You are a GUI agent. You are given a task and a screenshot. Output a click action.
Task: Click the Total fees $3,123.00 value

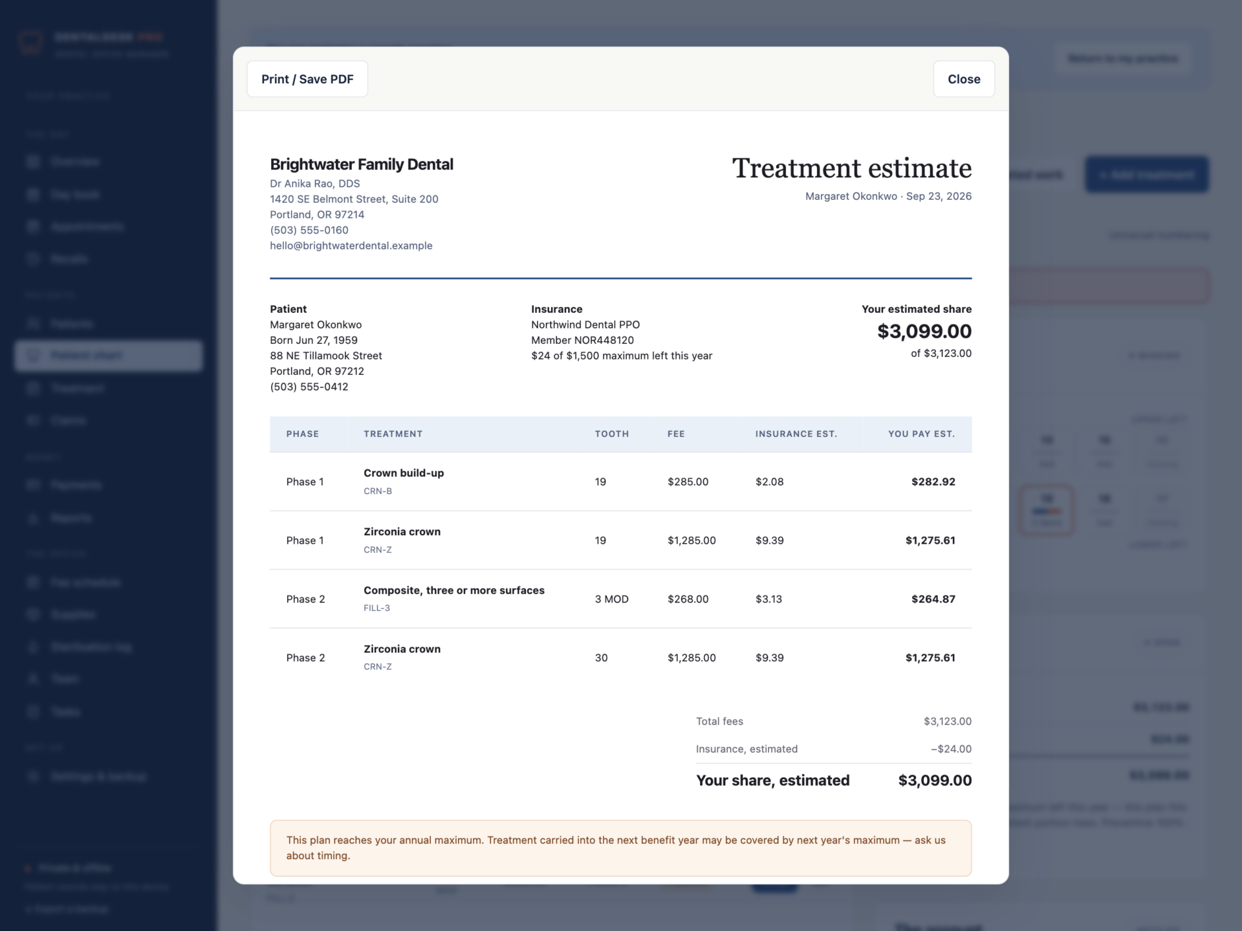(948, 722)
